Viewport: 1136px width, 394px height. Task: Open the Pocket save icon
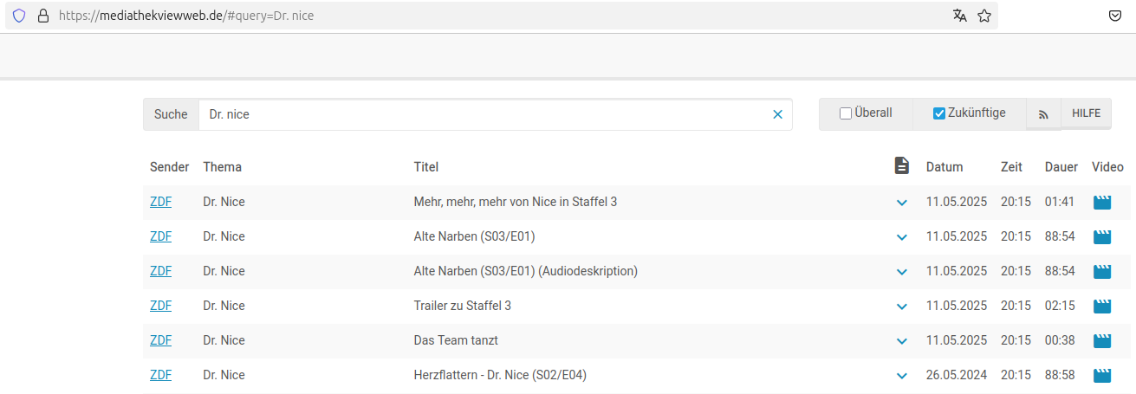click(1117, 16)
